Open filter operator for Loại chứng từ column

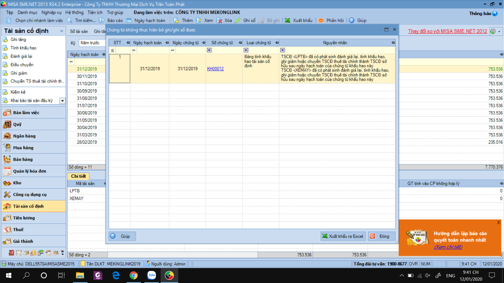pyautogui.click(x=246, y=50)
